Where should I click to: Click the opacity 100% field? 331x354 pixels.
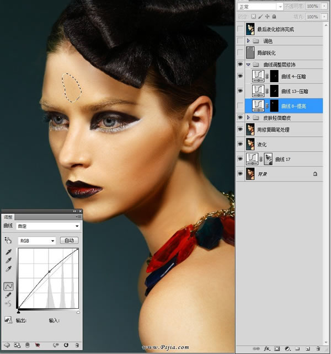[x=313, y=6]
